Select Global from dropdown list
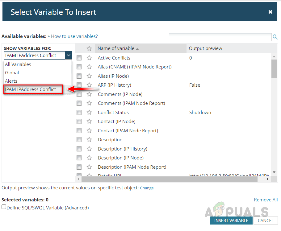The height and width of the screenshot is (231, 281). click(x=38, y=73)
